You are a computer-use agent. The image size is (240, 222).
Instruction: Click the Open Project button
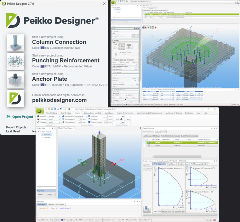[20, 117]
